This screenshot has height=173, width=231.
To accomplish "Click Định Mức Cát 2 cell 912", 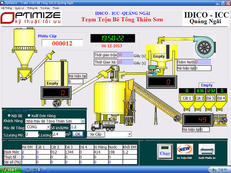I will 58,152.
